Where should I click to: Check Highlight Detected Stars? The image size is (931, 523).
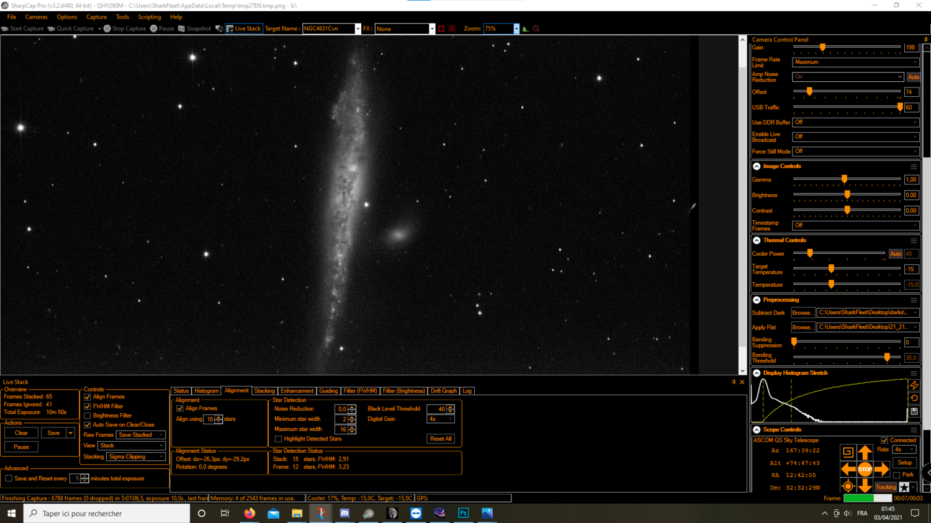[x=278, y=439]
